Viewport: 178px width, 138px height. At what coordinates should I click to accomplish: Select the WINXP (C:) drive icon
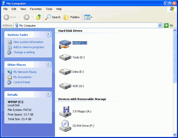(65, 44)
